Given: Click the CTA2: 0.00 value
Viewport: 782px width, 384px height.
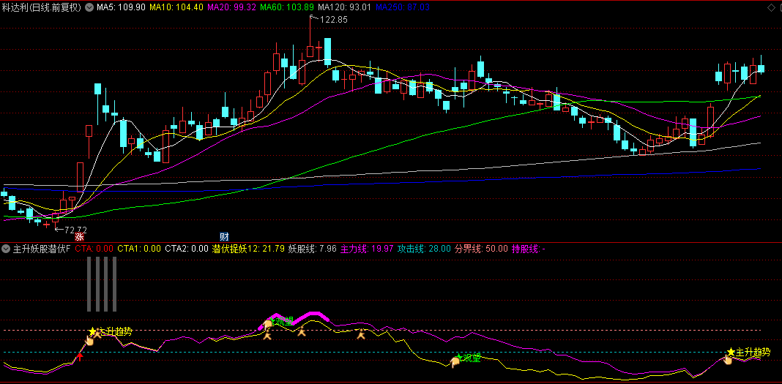Looking at the screenshot, I should click(x=187, y=248).
